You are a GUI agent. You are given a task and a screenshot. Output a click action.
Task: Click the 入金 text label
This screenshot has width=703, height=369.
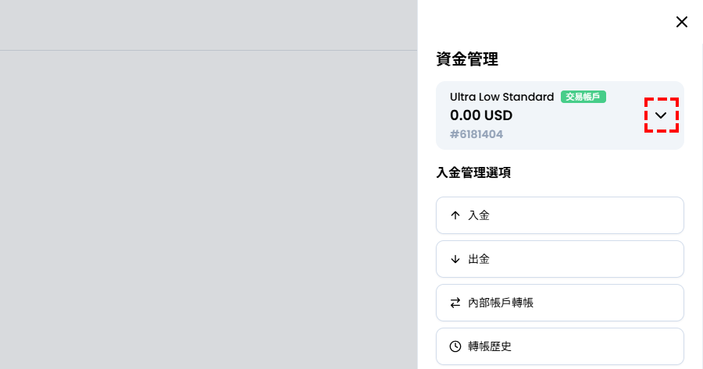click(x=479, y=215)
